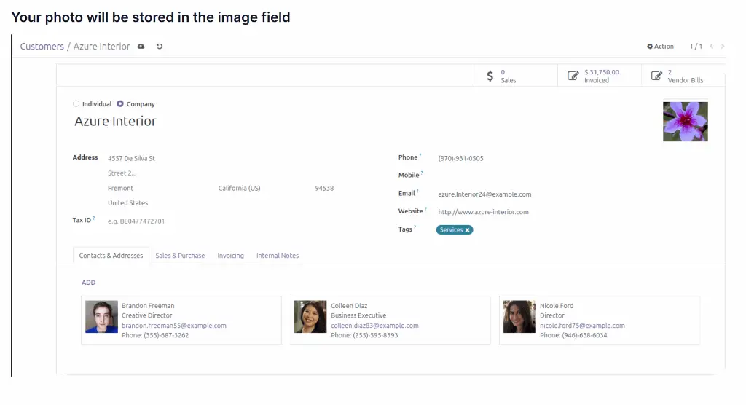Go to previous record arrow
Screen dimensions: 746x405
(712, 47)
